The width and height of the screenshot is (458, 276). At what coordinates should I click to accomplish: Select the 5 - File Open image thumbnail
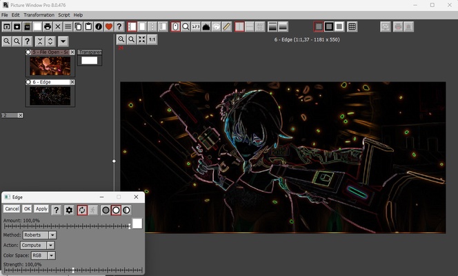50,66
